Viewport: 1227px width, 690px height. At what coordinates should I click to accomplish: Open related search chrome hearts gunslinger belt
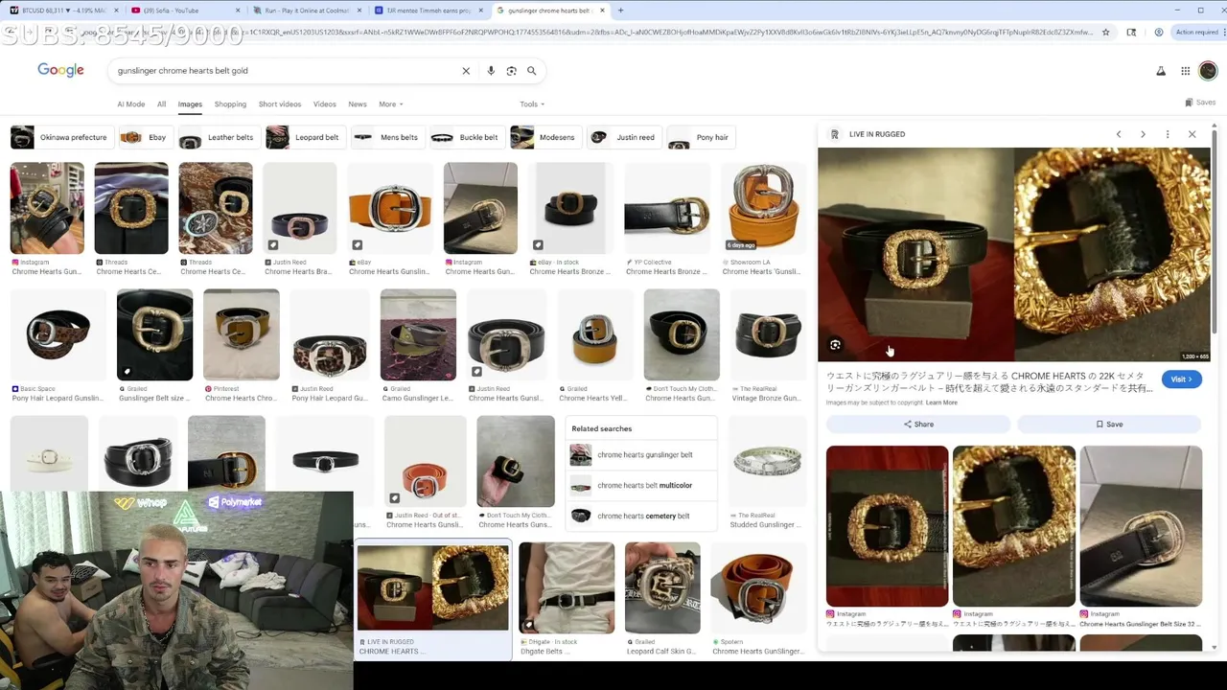642,455
